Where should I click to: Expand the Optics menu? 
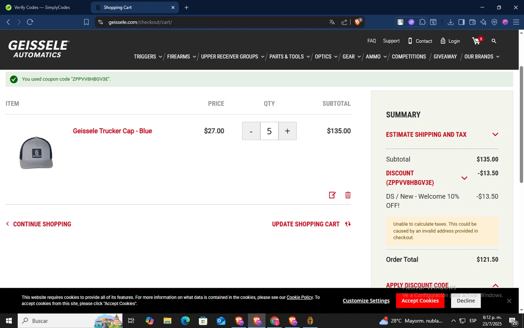click(x=326, y=57)
